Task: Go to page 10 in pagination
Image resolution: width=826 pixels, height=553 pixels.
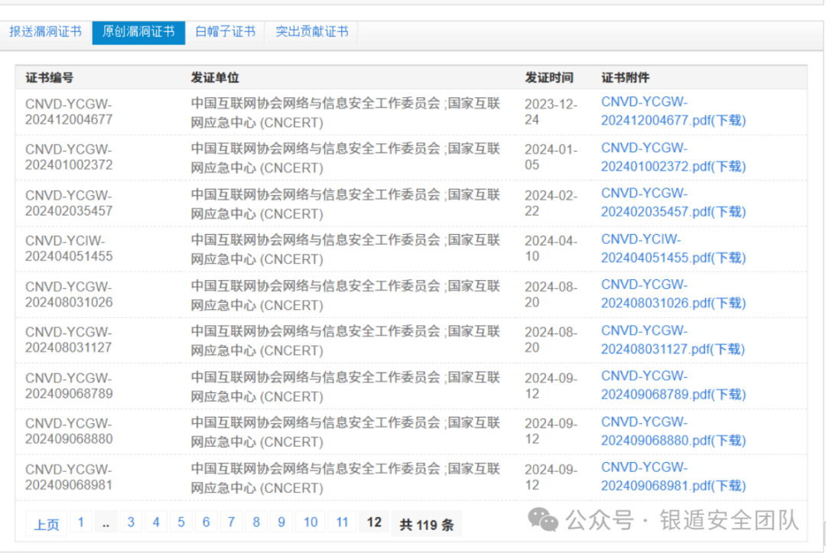Action: [x=311, y=522]
